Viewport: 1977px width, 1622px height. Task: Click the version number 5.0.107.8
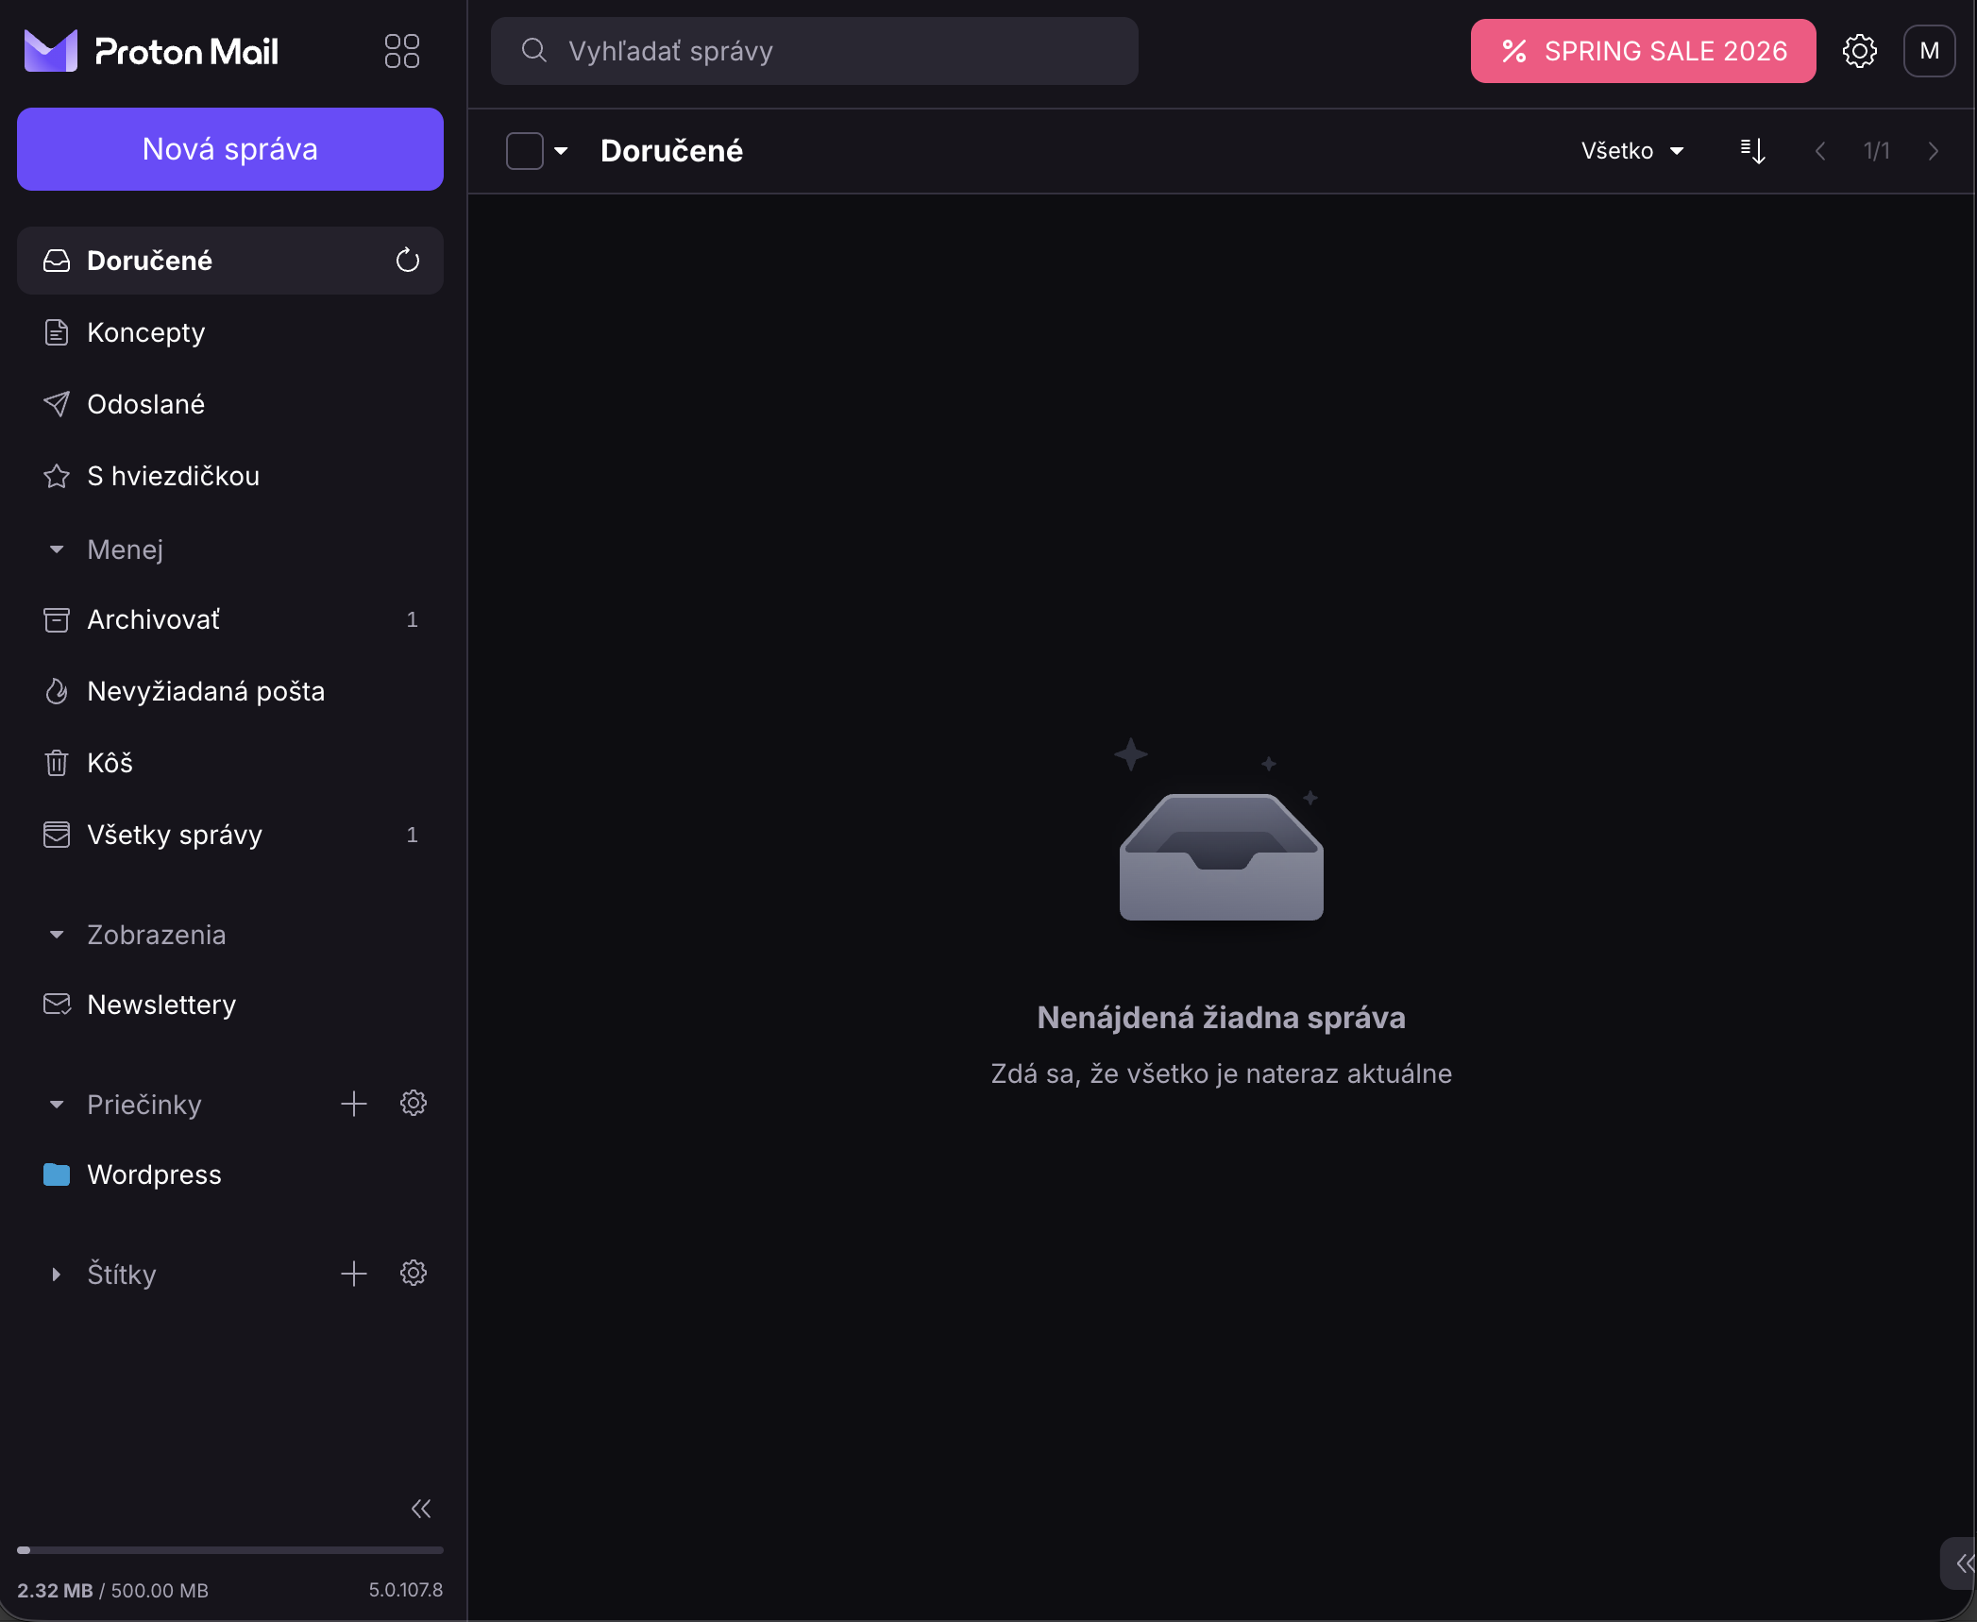[405, 1590]
